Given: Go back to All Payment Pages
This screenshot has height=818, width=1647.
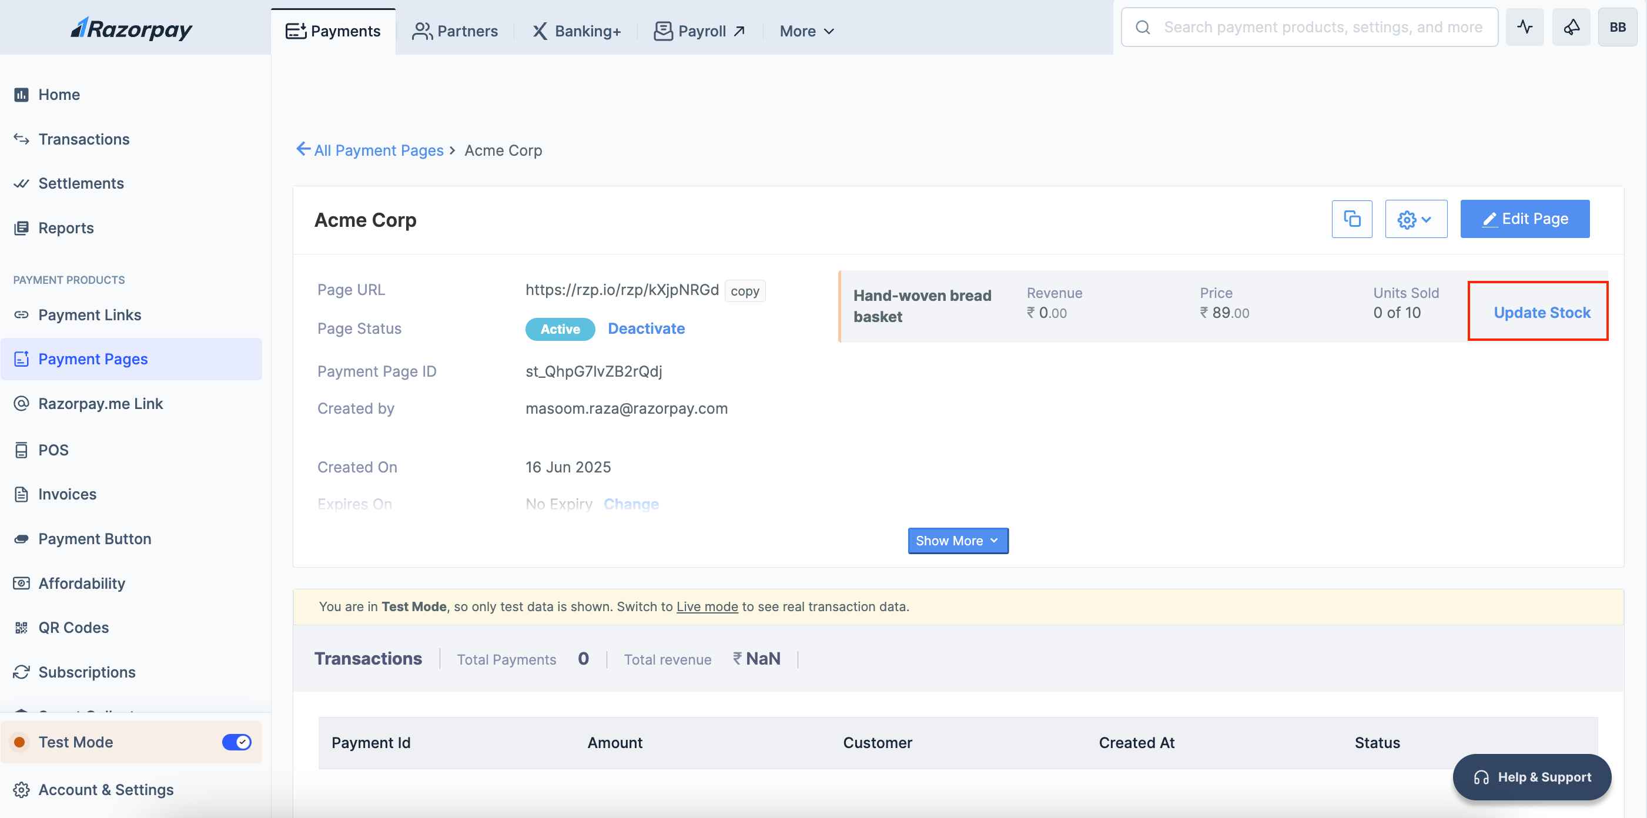Looking at the screenshot, I should click(379, 150).
